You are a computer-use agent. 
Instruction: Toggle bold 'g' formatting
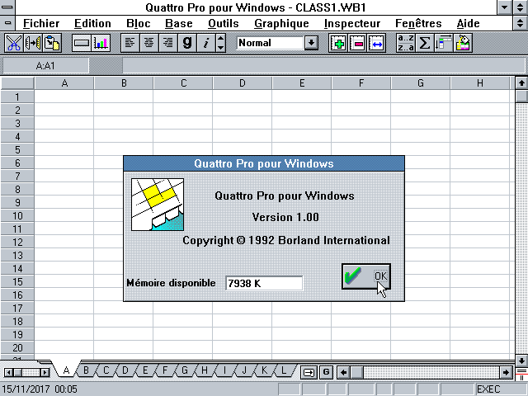(187, 43)
